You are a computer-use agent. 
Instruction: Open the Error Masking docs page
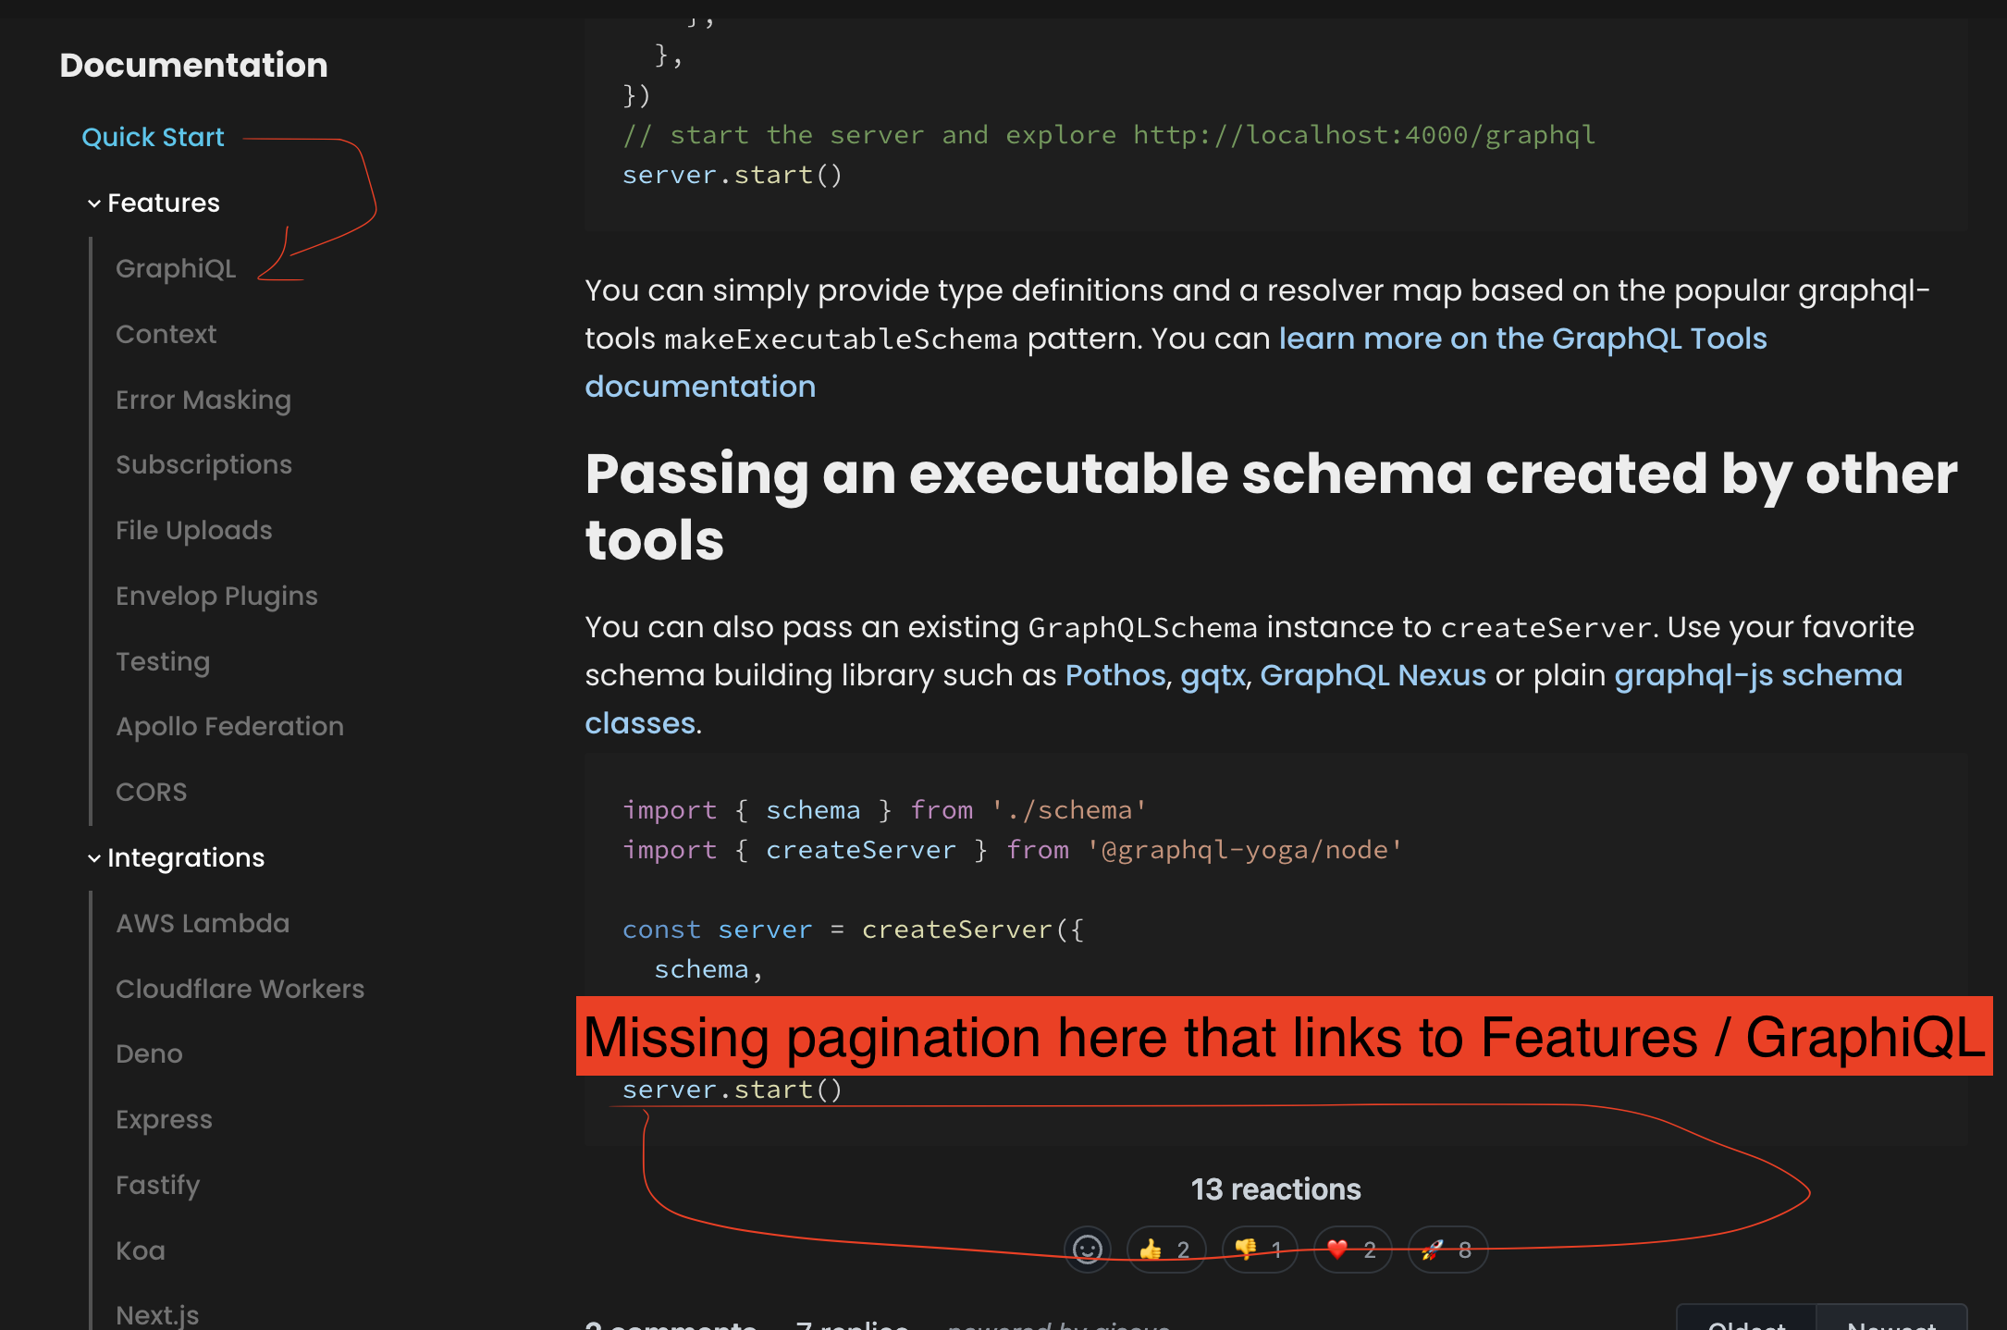coord(203,400)
